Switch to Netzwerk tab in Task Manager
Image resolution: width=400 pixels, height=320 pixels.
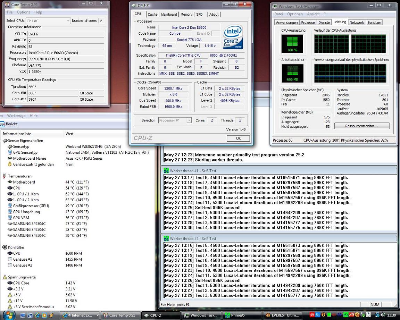pos(357,23)
